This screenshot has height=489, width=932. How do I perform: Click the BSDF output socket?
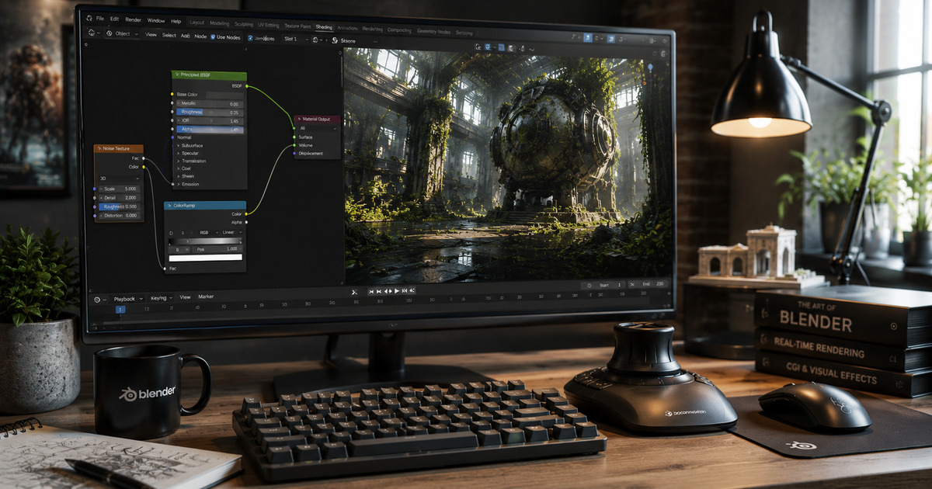tap(246, 86)
